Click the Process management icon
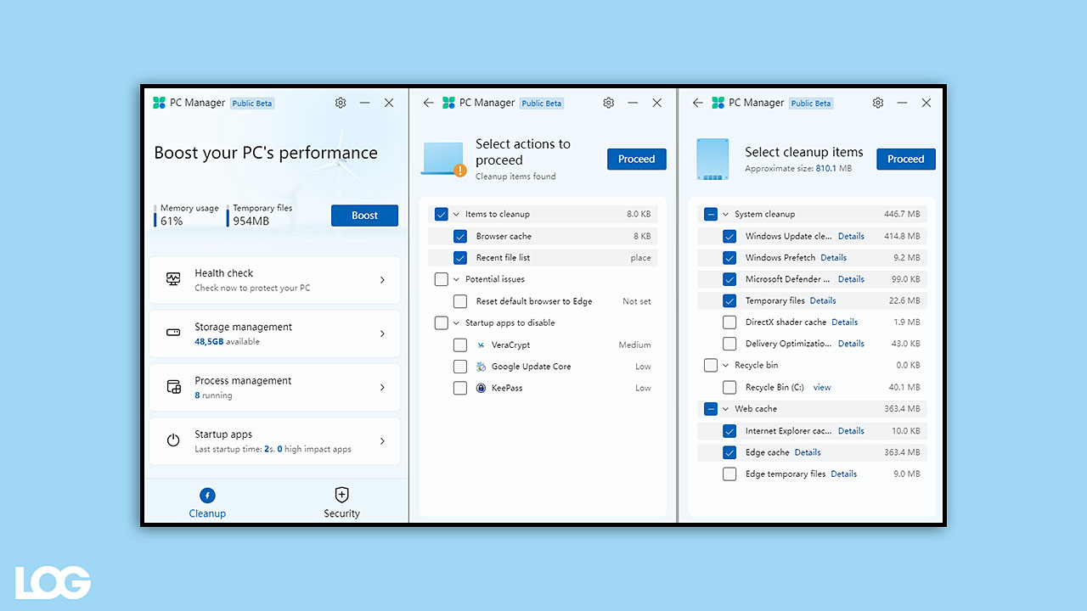 click(173, 387)
